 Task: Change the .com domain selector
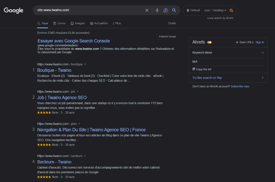coord(207,10)
